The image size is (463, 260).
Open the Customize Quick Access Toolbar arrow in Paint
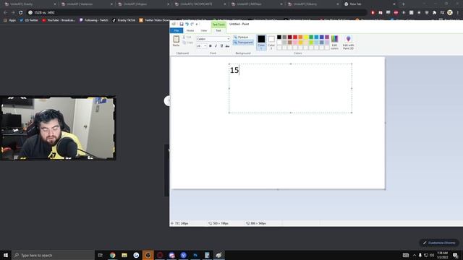(x=197, y=24)
